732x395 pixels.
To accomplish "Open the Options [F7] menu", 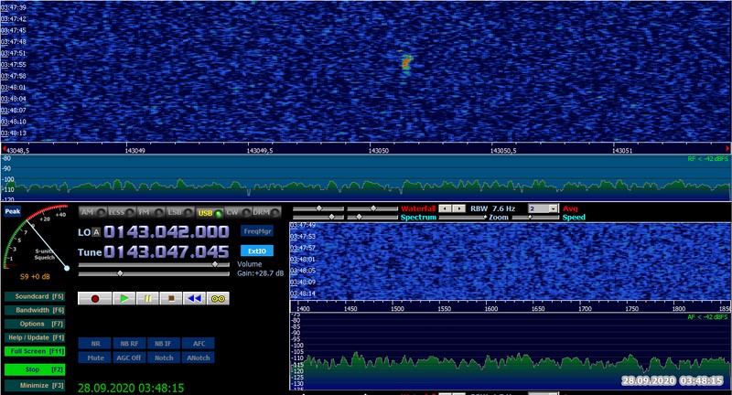I will pyautogui.click(x=34, y=324).
